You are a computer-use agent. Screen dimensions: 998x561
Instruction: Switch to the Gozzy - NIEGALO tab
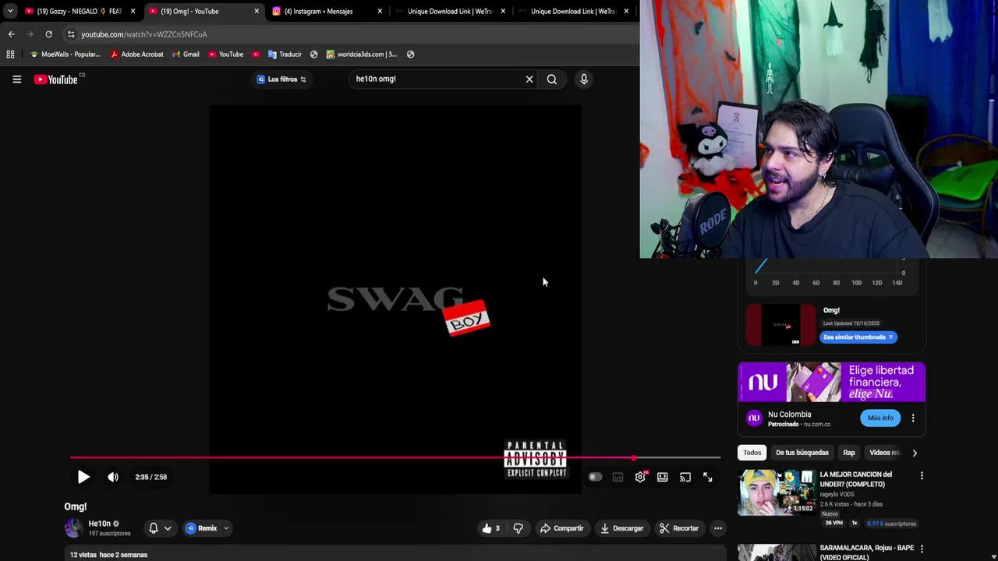point(80,12)
